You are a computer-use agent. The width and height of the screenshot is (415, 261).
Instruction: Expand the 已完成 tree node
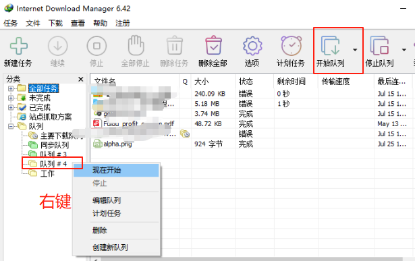coord(11,107)
